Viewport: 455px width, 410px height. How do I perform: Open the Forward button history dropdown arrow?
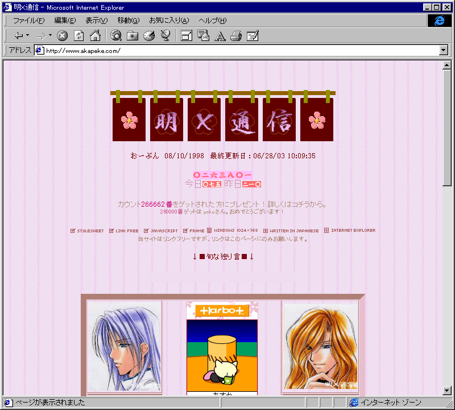tap(50, 35)
